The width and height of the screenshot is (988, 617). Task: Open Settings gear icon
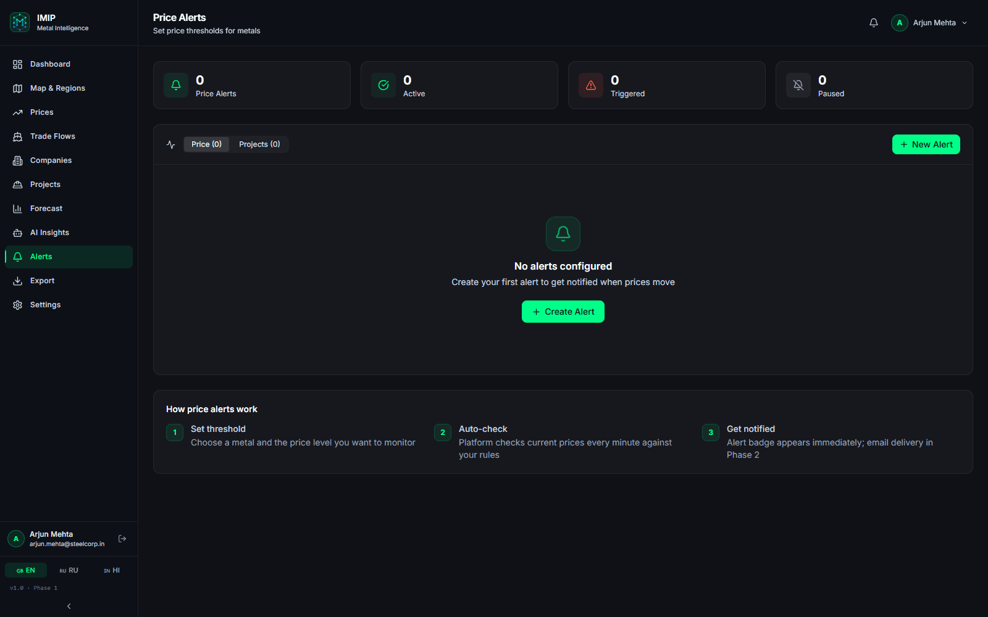point(17,305)
